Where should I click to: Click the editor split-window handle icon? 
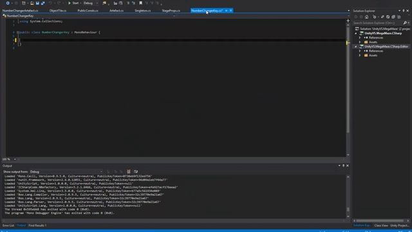pyautogui.click(x=348, y=20)
